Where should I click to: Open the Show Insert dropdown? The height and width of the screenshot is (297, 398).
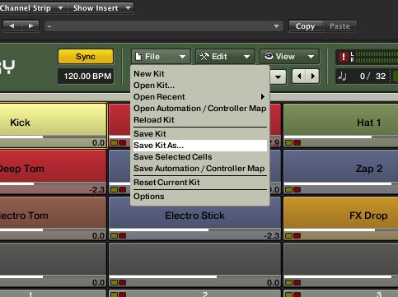tap(100, 8)
